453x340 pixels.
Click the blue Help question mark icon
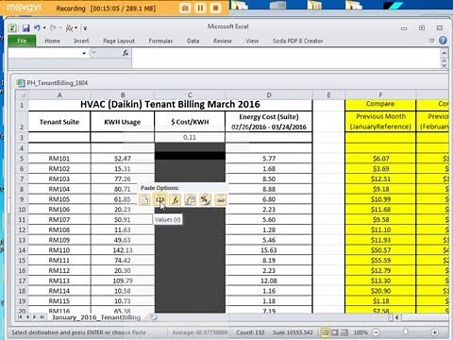tap(443, 41)
